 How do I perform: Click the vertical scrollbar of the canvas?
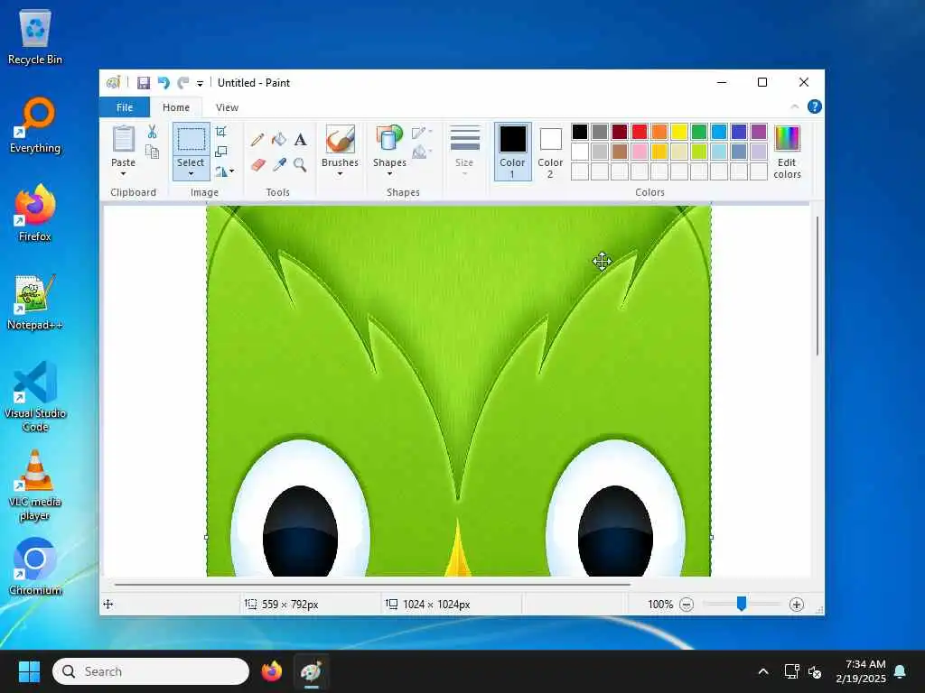click(x=817, y=286)
